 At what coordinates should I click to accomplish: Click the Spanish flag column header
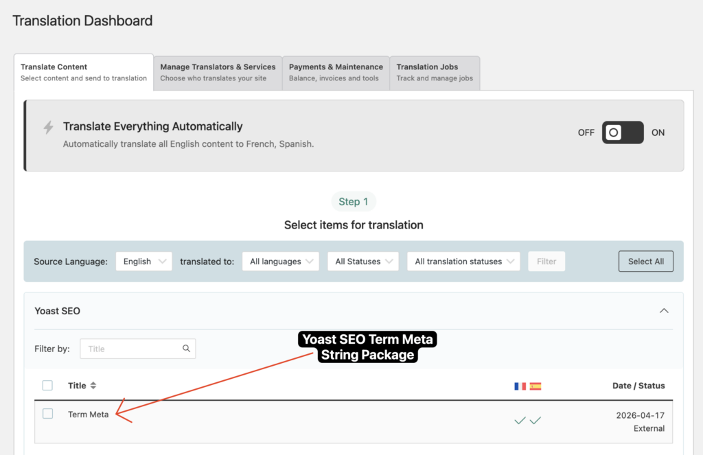coord(535,386)
